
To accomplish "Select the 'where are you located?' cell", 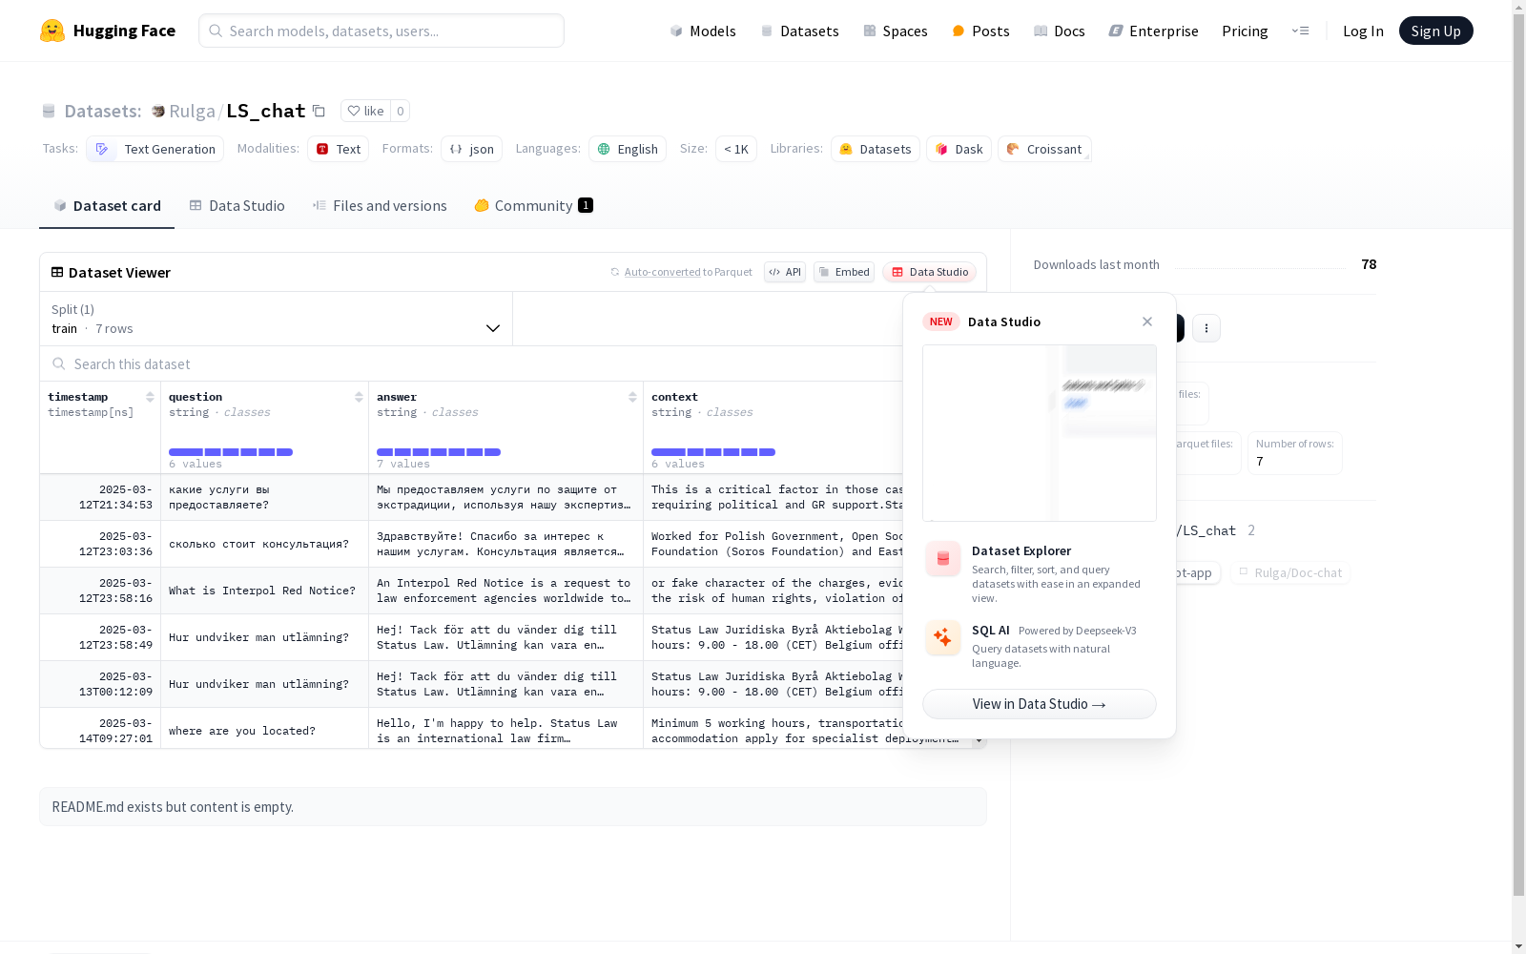I will click(264, 731).
